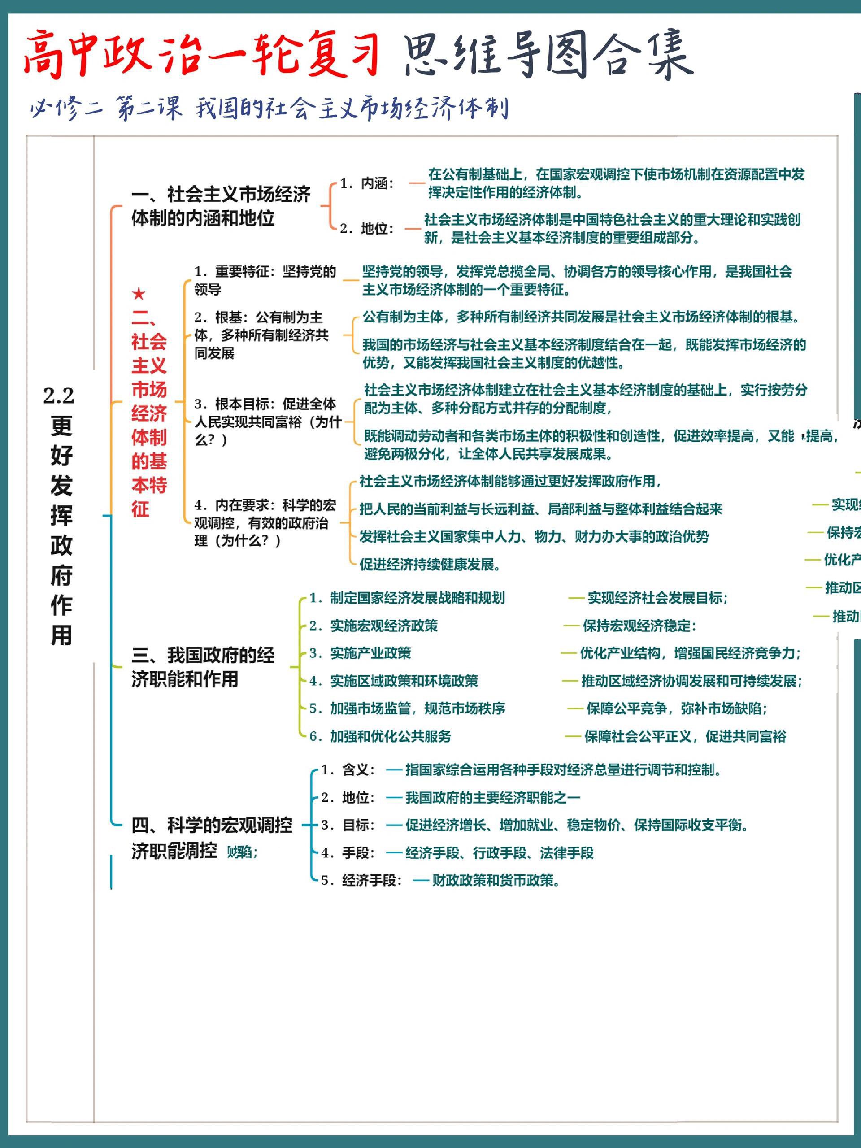Click the subtitle 必修二 第二课 我国的社会主义市场经济体制
The width and height of the screenshot is (861, 1148).
[269, 108]
